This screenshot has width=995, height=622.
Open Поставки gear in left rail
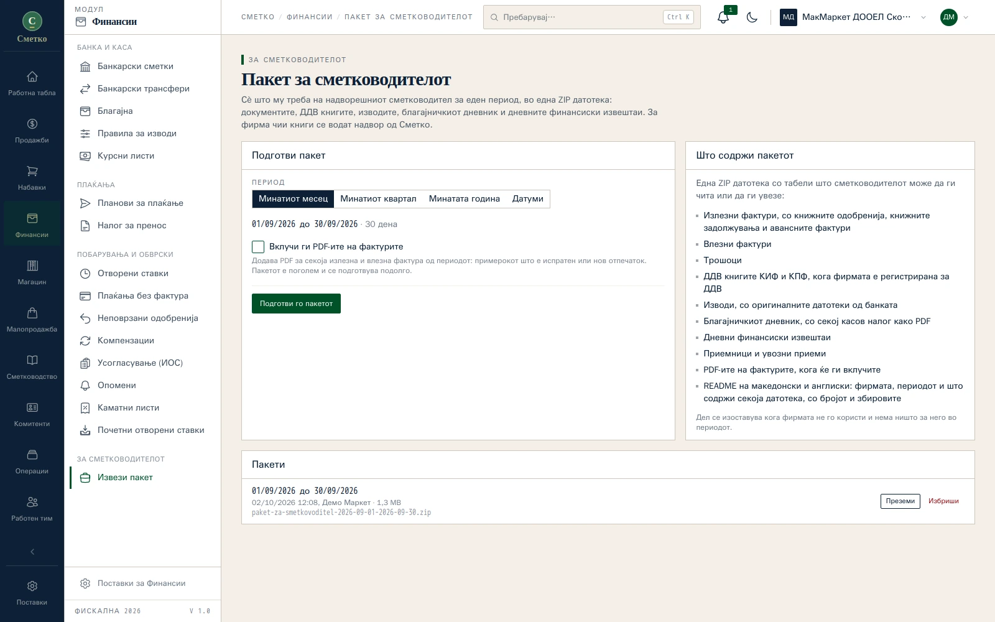pyautogui.click(x=32, y=593)
